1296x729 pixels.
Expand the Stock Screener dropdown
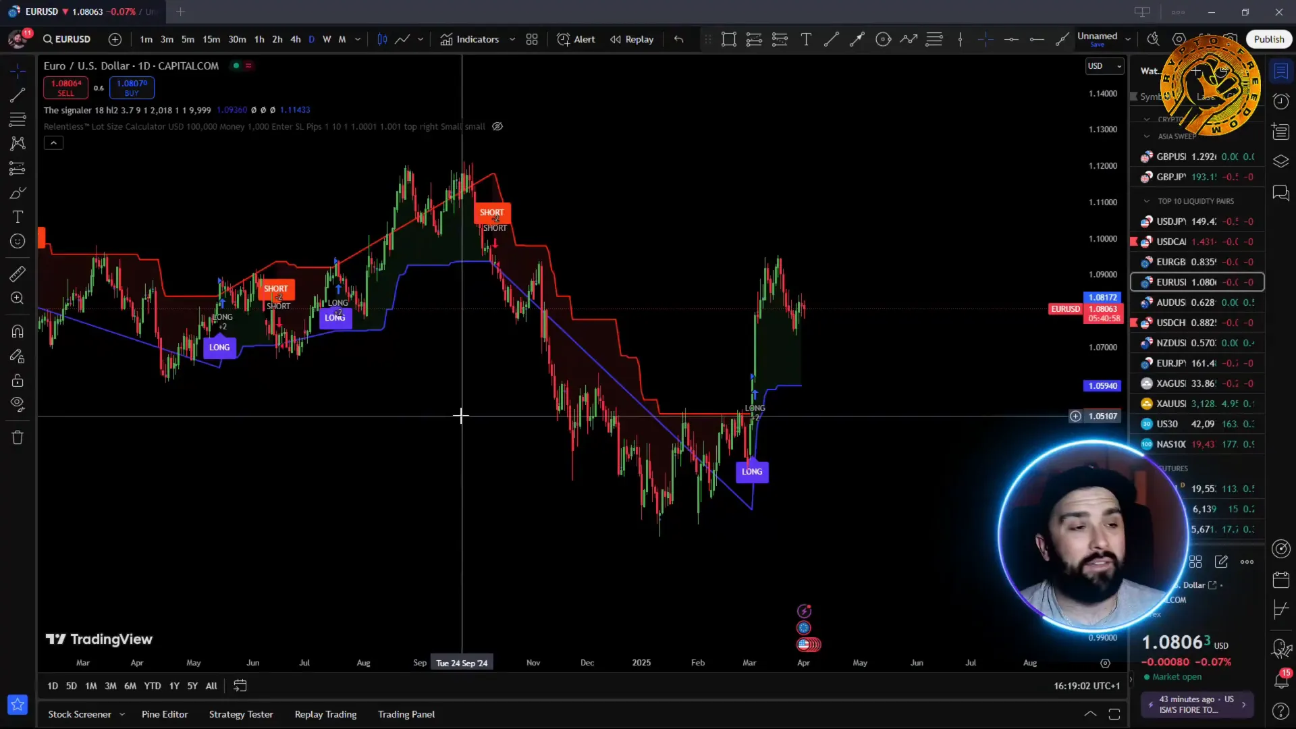[x=122, y=714]
